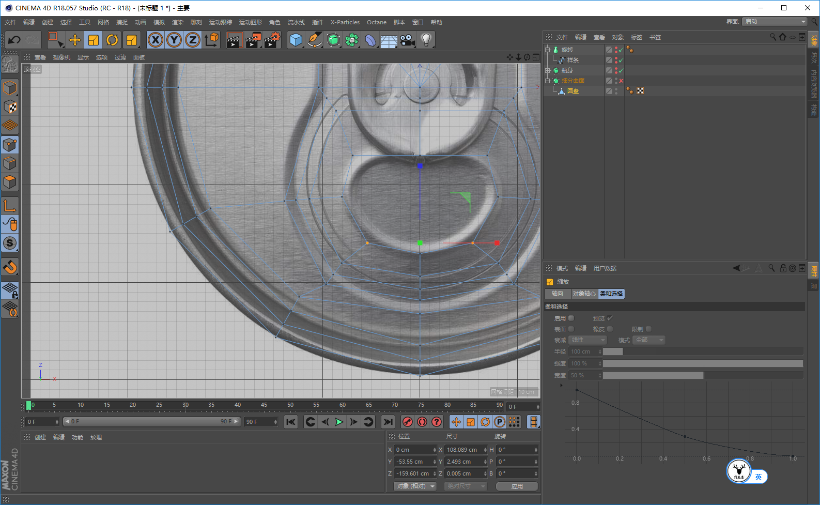Select the Rotate tool icon
Screen dimensions: 820x505
pyautogui.click(x=112, y=40)
